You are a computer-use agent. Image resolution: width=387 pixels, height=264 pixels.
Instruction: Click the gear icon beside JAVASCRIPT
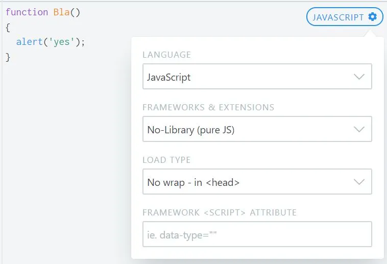click(x=373, y=17)
